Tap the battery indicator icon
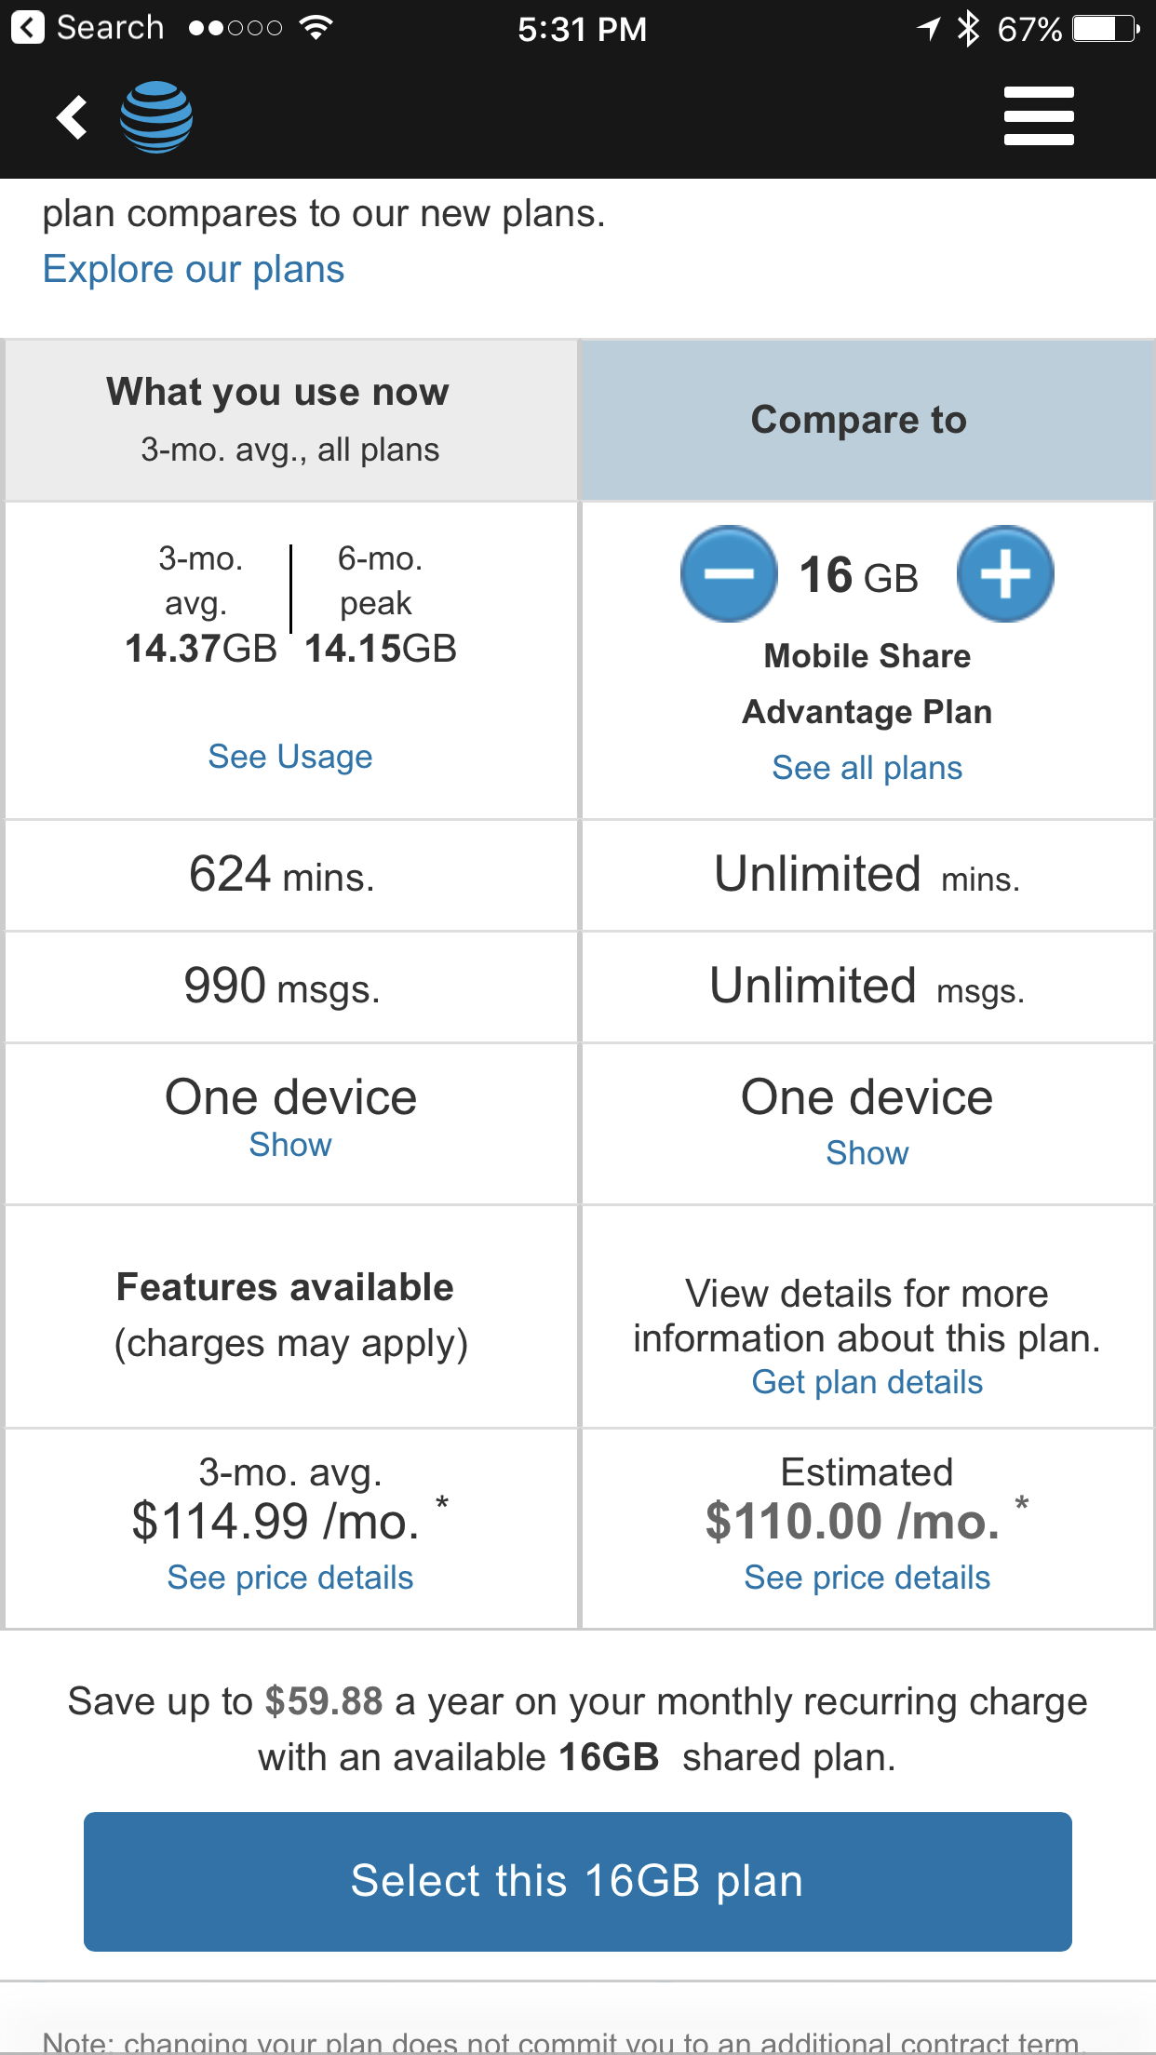 click(x=1106, y=29)
